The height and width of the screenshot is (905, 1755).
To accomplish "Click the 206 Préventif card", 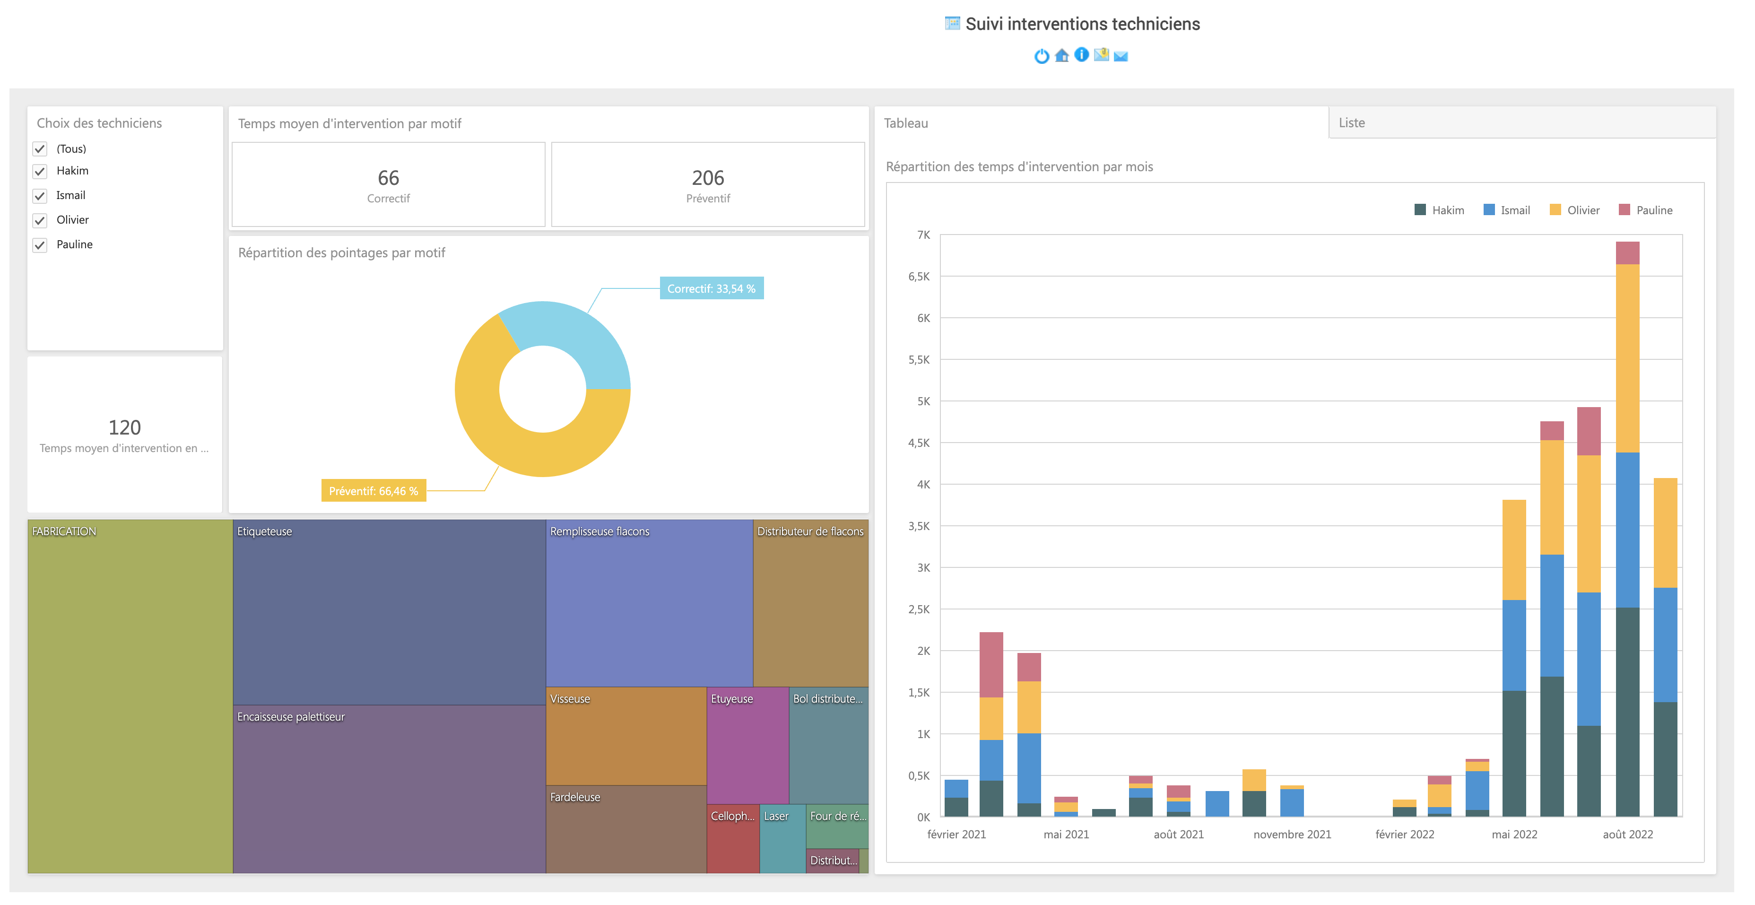I will (x=708, y=184).
